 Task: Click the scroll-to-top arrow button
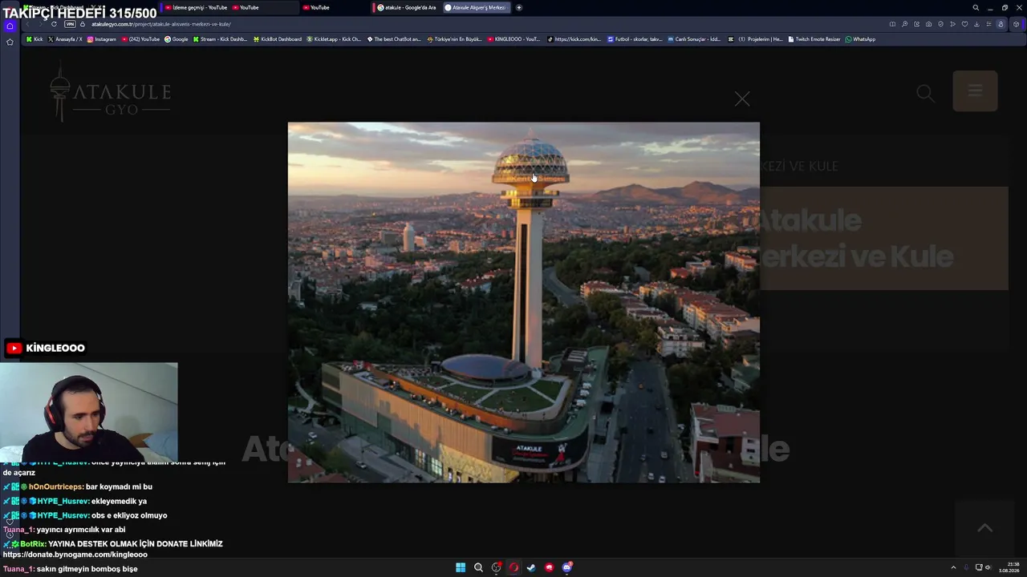coord(984,527)
